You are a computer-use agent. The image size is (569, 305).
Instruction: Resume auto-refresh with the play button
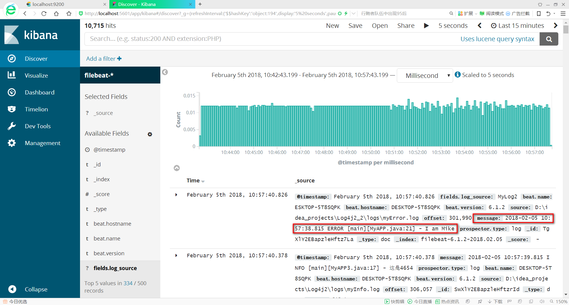(426, 26)
